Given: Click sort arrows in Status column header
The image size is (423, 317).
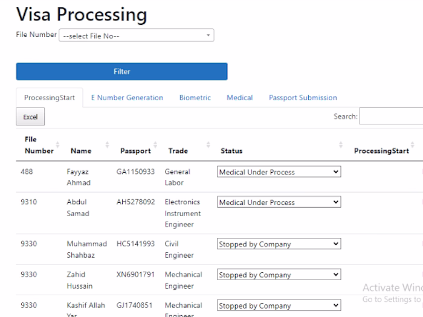Looking at the screenshot, I should click(340, 145).
